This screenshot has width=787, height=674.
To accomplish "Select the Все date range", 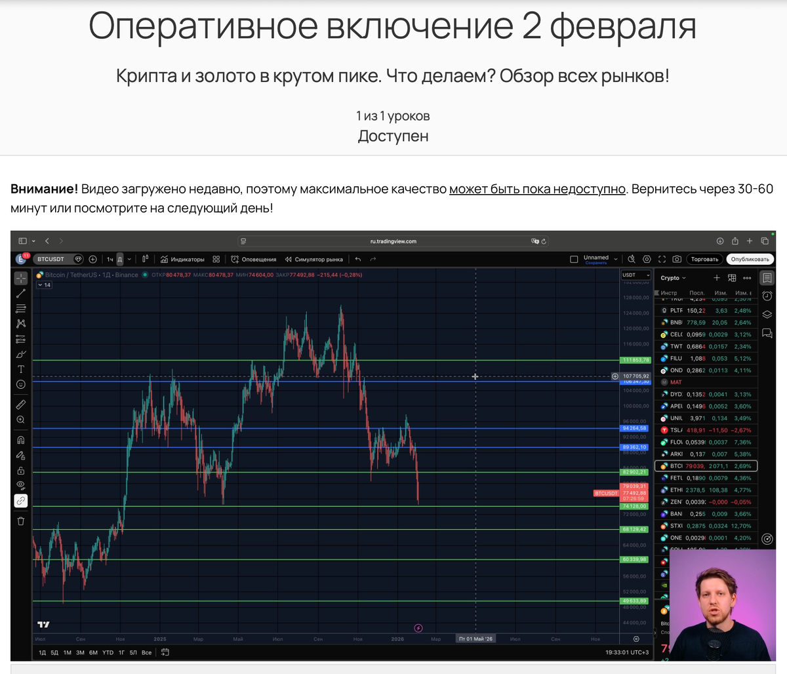I will [147, 652].
